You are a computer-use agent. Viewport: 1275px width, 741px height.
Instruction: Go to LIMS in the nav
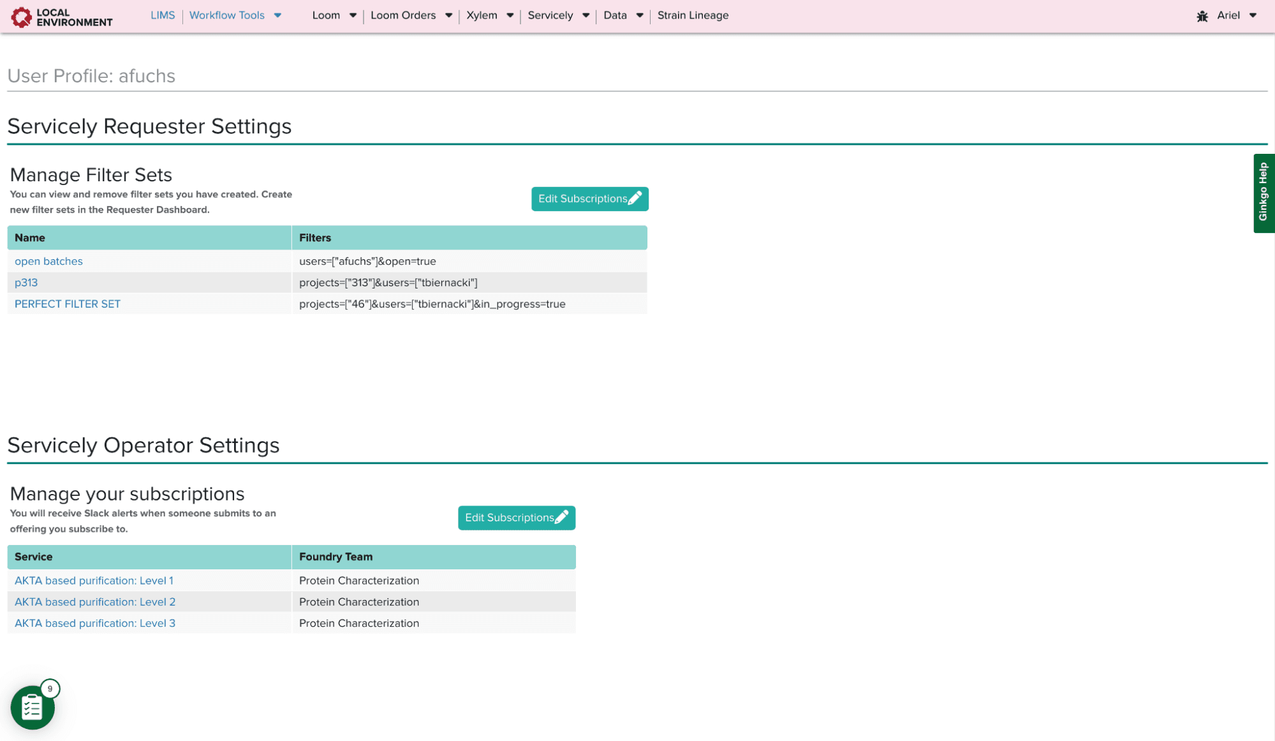pos(163,15)
